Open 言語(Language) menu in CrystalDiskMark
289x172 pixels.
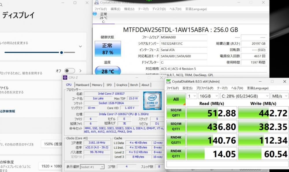258,88
